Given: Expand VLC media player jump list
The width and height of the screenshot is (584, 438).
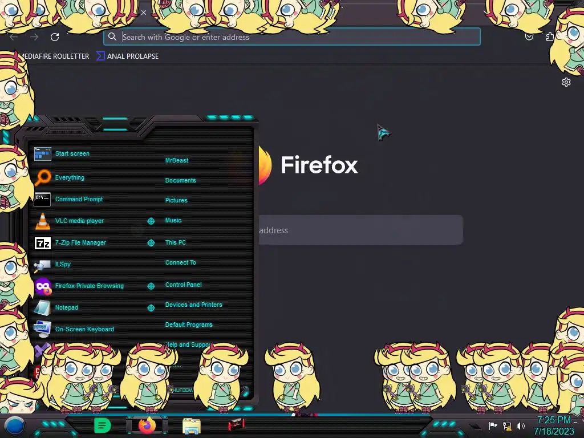Looking at the screenshot, I should [151, 221].
